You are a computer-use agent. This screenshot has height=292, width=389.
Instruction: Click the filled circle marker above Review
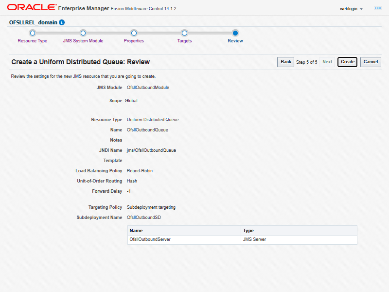pos(235,33)
